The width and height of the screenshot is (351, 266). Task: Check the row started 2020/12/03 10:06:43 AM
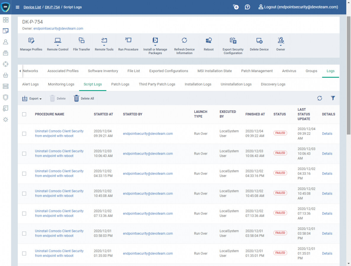point(24,154)
